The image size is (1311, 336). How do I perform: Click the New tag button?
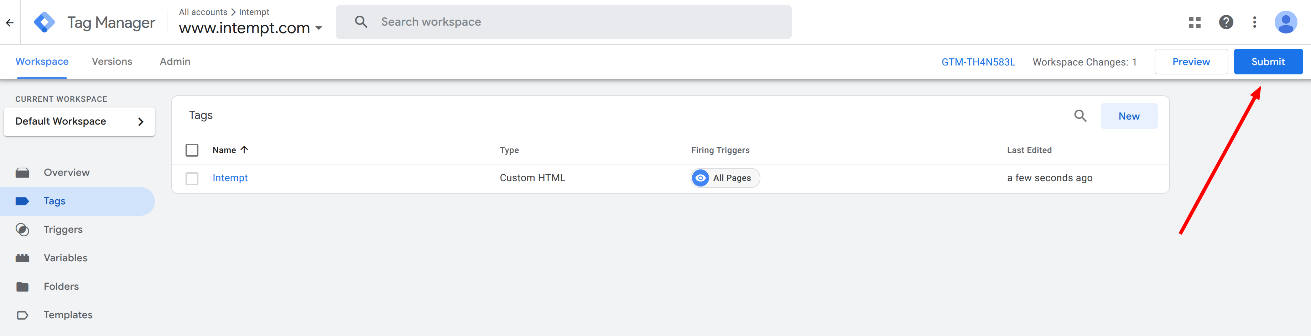[1129, 116]
